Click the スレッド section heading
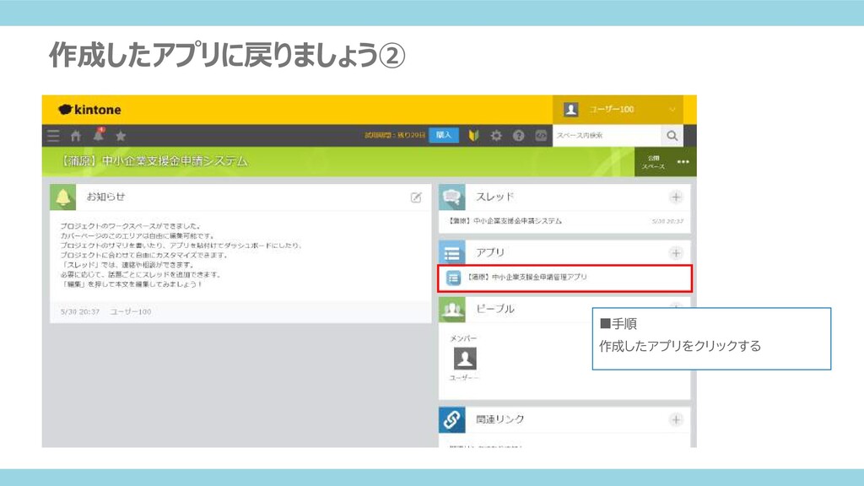 pyautogui.click(x=495, y=197)
